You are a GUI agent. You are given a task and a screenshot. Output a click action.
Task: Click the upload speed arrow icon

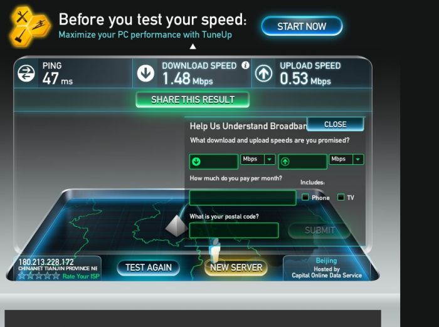pyautogui.click(x=263, y=73)
